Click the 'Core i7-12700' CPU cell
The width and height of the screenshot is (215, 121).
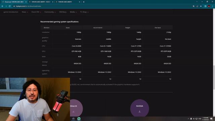coord(136,46)
